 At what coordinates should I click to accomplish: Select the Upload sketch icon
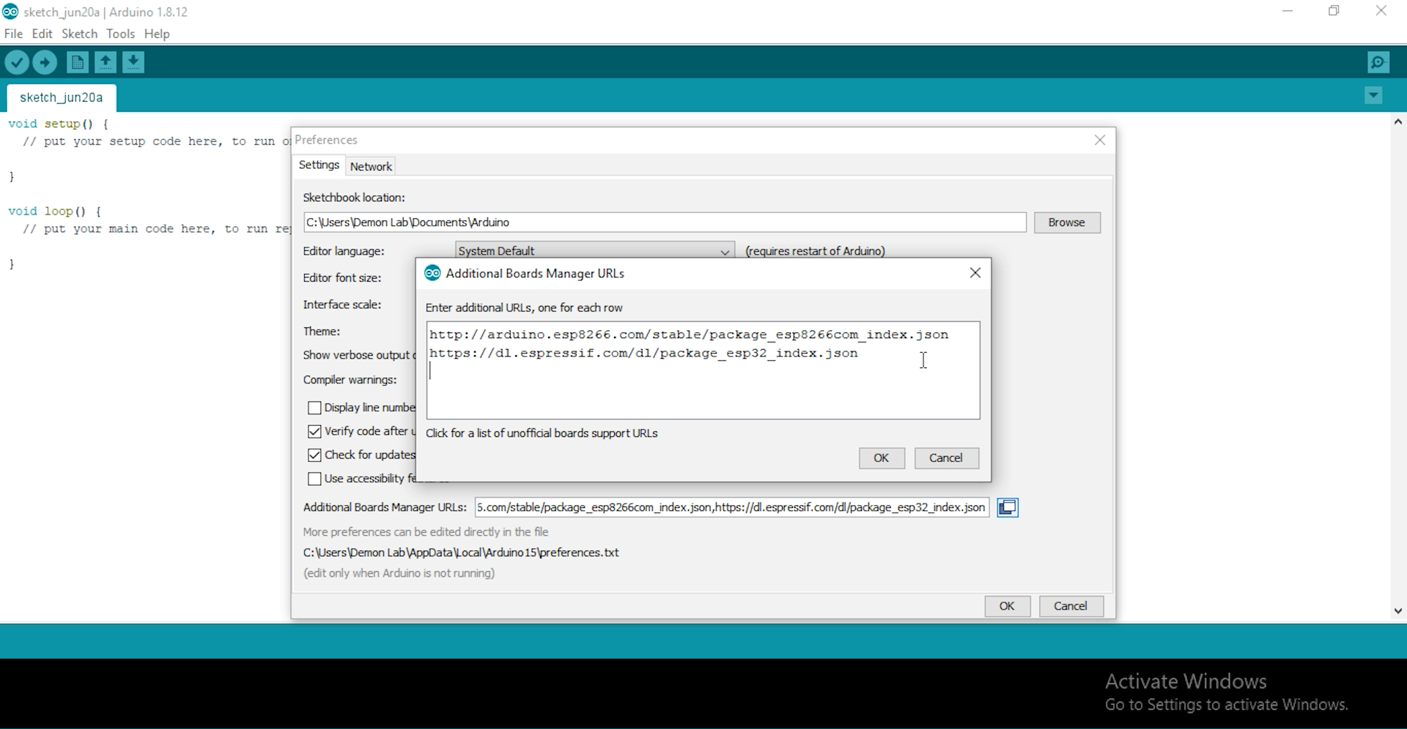tap(45, 62)
